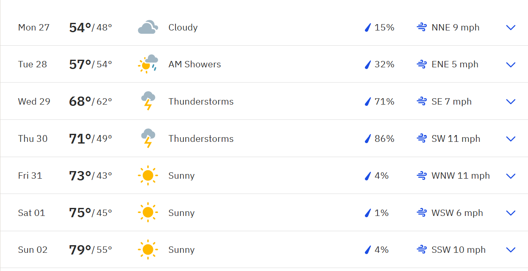Screen dimensions: 528x271
Task: Click the Sat 01 day label
Action: [31, 213]
